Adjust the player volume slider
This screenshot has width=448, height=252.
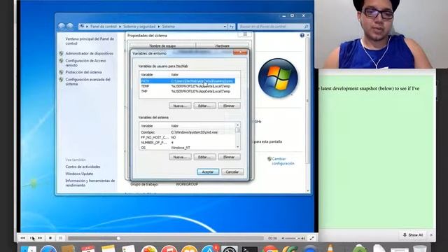pyautogui.click(x=292, y=238)
